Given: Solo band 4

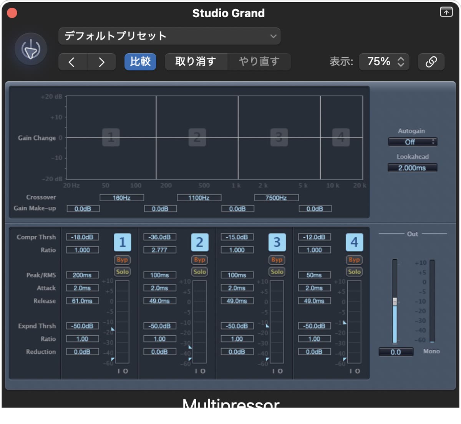Looking at the screenshot, I should 354,272.
